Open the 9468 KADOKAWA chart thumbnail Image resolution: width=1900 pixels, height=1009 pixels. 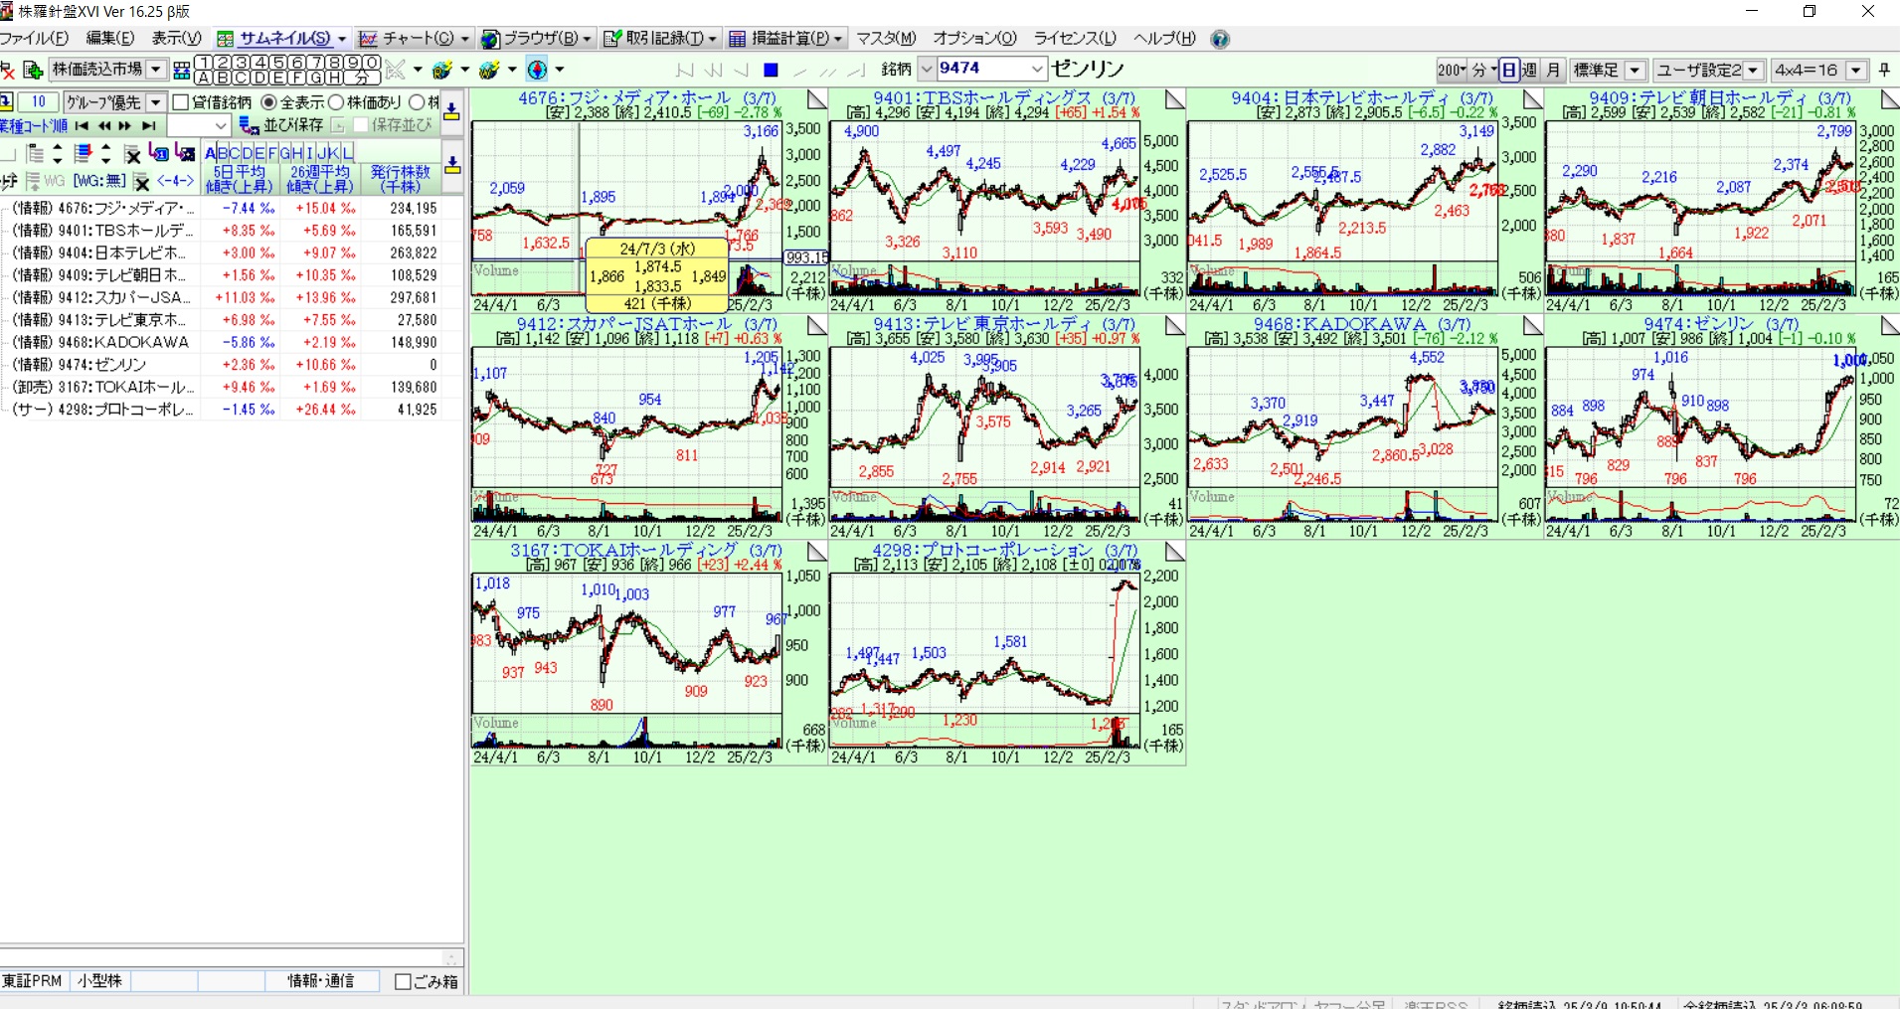click(x=1364, y=427)
